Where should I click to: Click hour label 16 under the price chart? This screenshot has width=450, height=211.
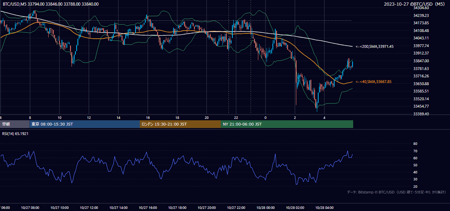pyautogui.click(x=148, y=117)
